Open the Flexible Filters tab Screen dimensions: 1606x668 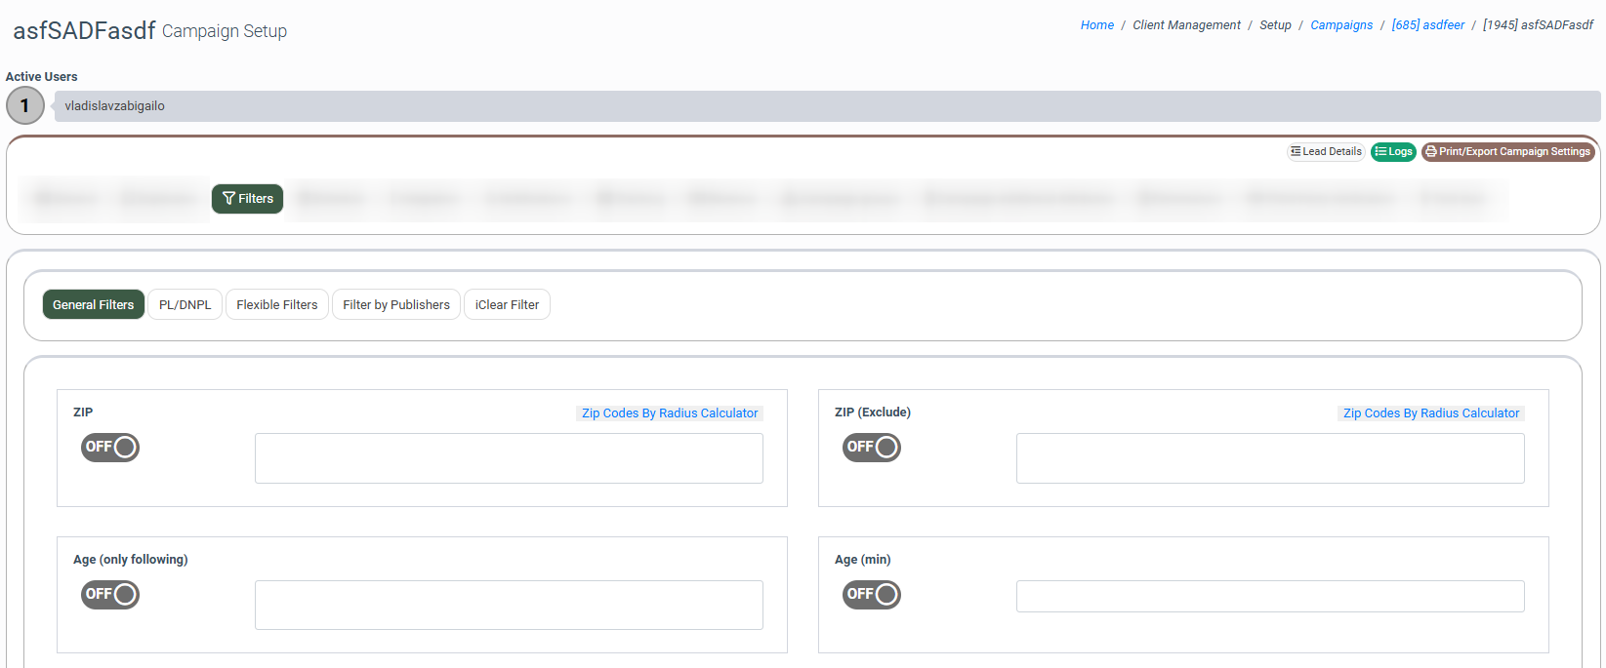pyautogui.click(x=277, y=305)
